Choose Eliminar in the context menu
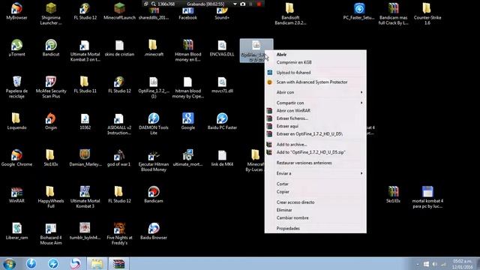The height and width of the screenshot is (270, 480). click(315, 210)
